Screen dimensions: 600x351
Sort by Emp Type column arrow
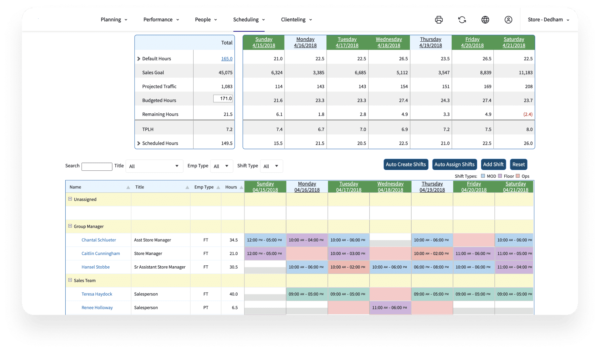[x=218, y=187]
